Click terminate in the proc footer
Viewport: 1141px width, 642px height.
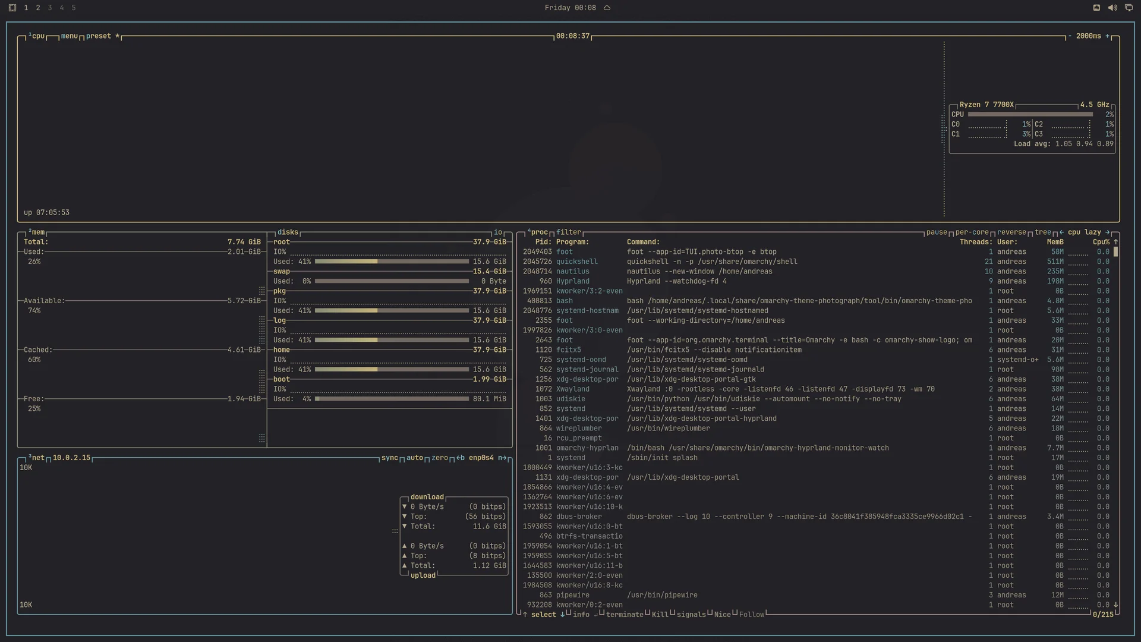(625, 615)
